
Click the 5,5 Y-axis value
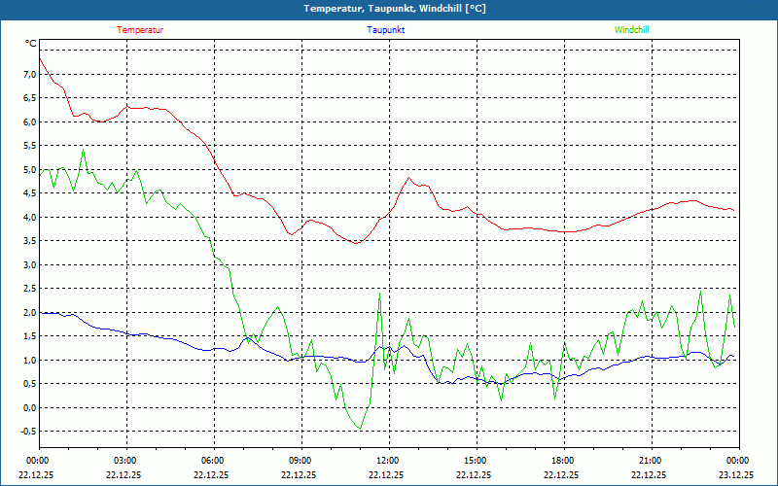(30, 146)
